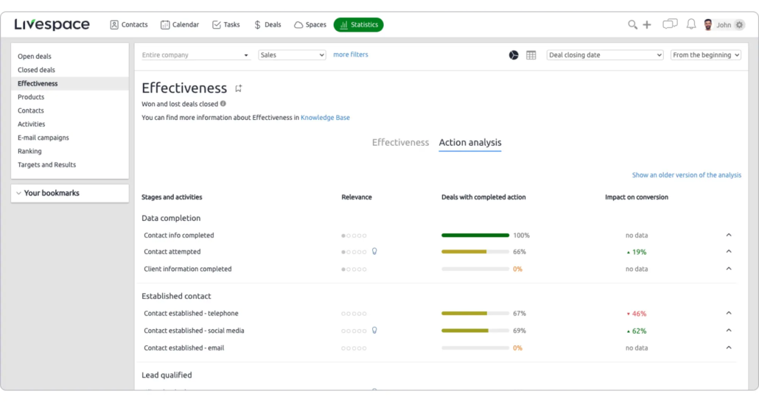The image size is (759, 402).
Task: Click Show an older version of the analysis
Action: [686, 175]
